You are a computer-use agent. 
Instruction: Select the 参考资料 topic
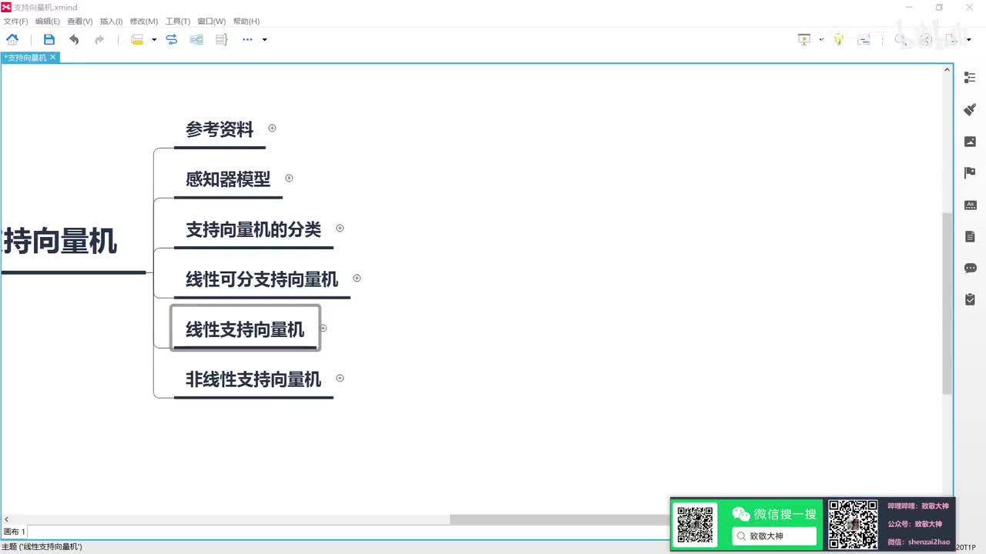[x=220, y=129]
